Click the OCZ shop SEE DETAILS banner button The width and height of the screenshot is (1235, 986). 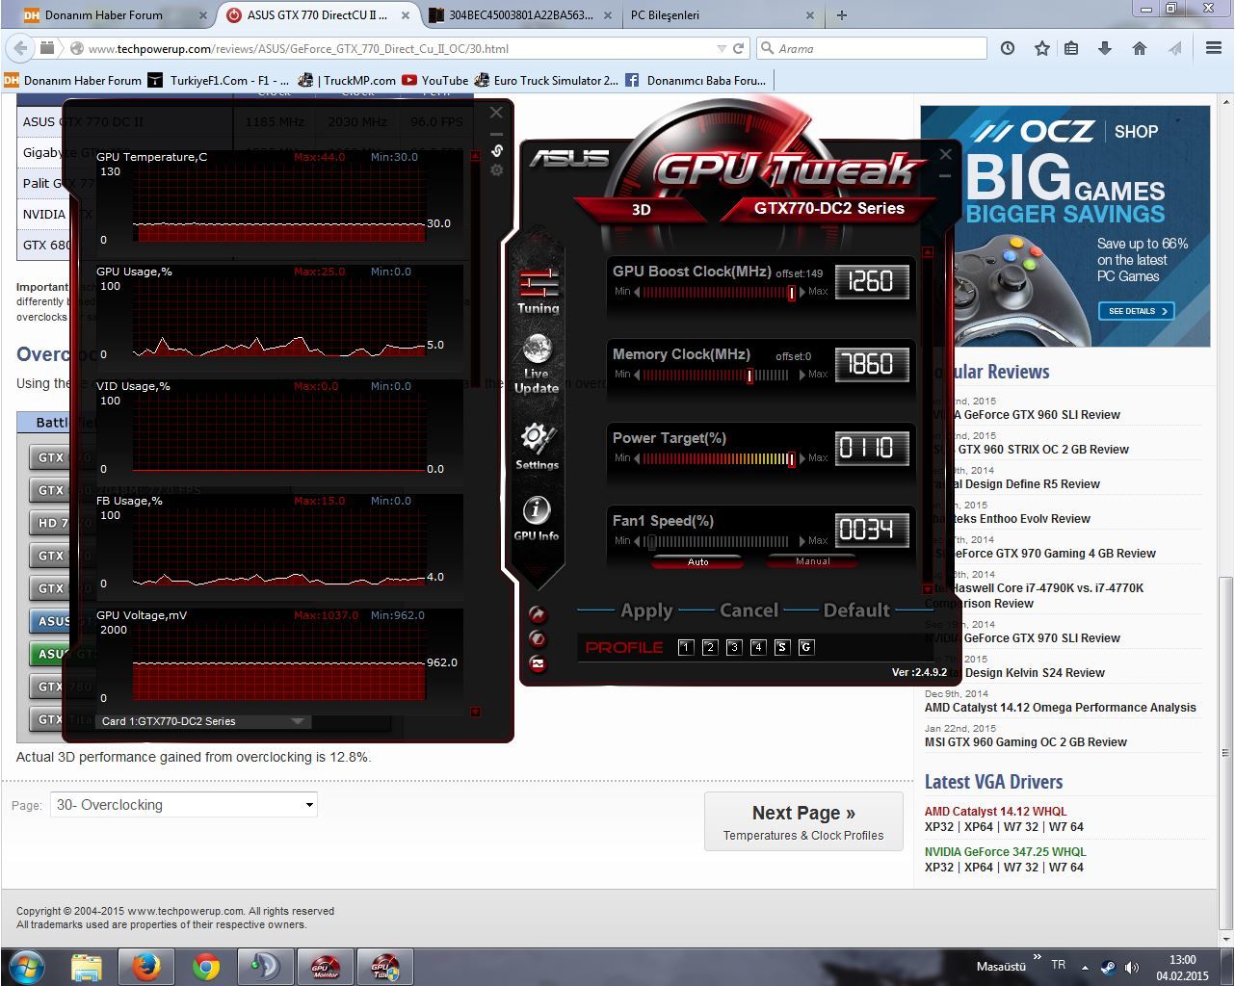(1136, 311)
